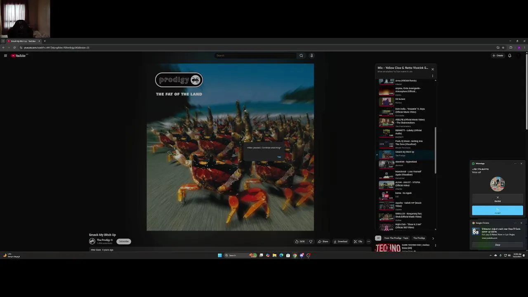Open The Prodigy channel avatar
The width and height of the screenshot is (528, 297).
coord(92,241)
